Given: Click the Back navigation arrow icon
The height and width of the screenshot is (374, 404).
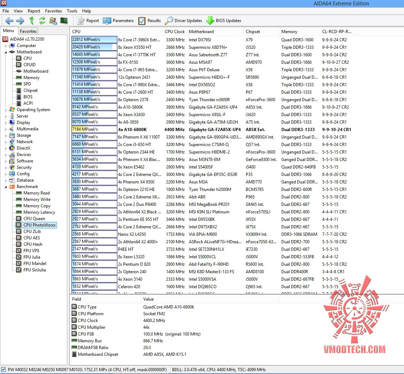Looking at the screenshot, I should (9, 21).
